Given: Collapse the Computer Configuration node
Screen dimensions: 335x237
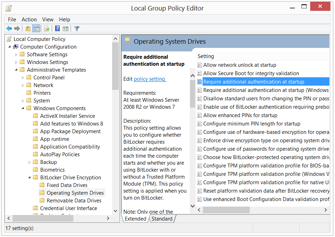Looking at the screenshot, I should pos(9,46).
